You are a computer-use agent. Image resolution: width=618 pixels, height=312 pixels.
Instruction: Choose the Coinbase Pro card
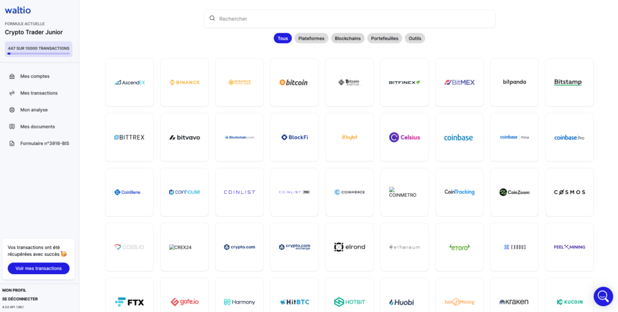pyautogui.click(x=569, y=137)
